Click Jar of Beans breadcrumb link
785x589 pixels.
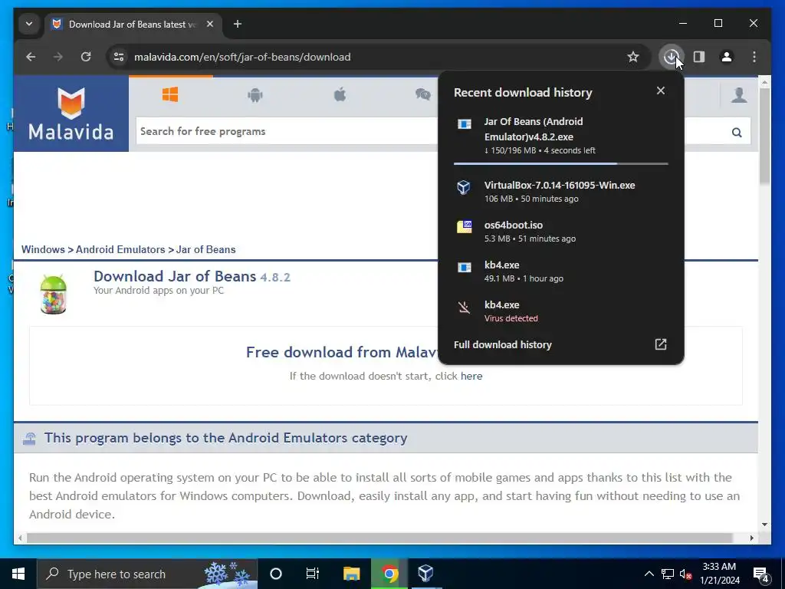[205, 249]
